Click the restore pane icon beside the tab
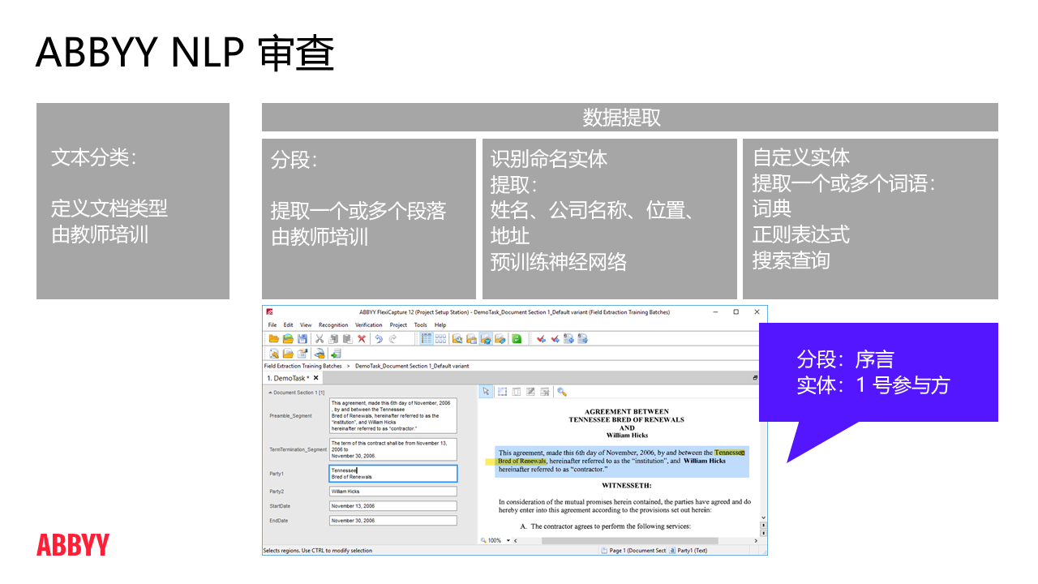The image size is (1038, 584). (x=755, y=378)
